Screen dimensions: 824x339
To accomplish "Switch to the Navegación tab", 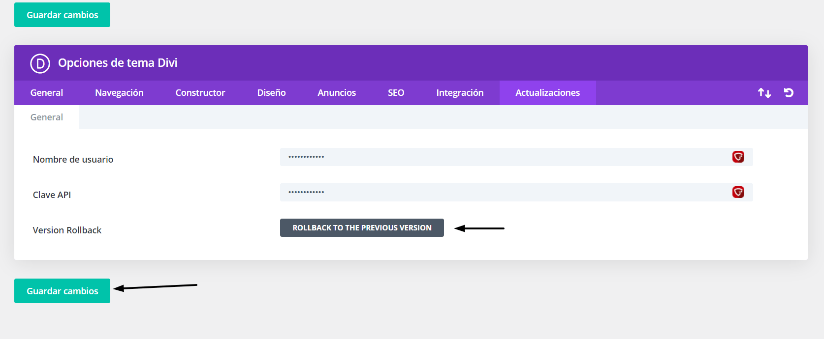I will [119, 93].
